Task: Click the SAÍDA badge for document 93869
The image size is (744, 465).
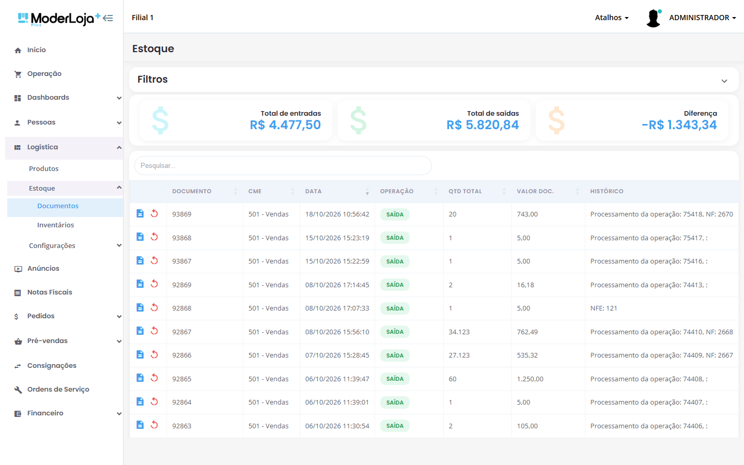Action: coord(395,214)
